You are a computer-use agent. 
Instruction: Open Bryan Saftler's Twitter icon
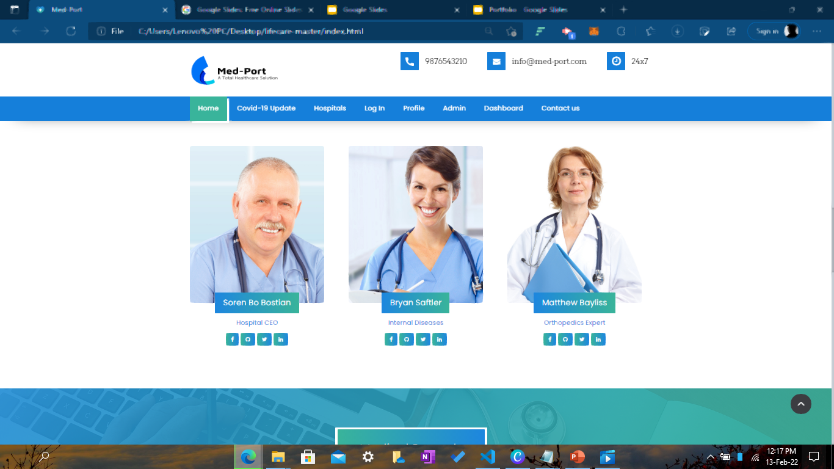point(423,339)
